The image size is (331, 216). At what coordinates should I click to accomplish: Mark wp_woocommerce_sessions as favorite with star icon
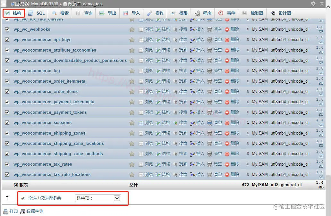(x=132, y=123)
